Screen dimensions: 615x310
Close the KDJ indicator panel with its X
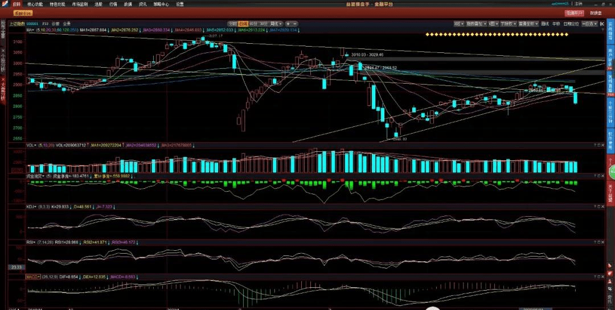[603, 208]
